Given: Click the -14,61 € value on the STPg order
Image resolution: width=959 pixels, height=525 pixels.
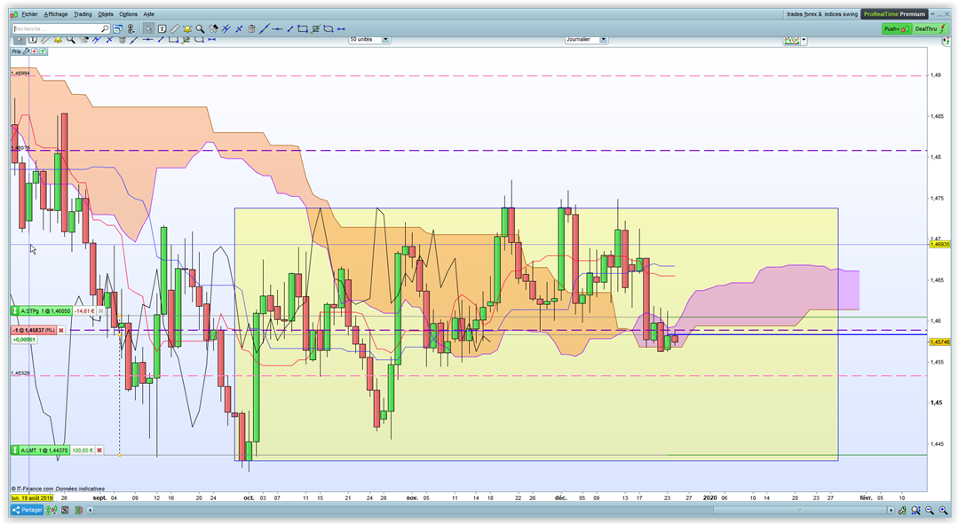Looking at the screenshot, I should [84, 310].
